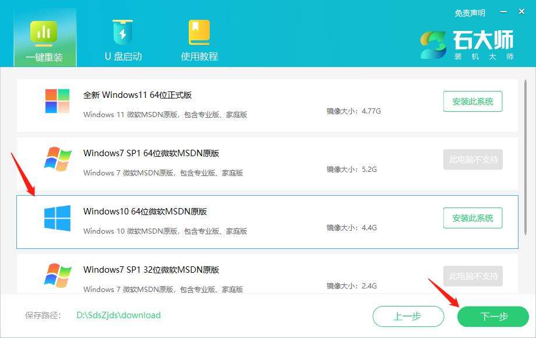The image size is (536, 338).
Task: Open the 使用教程 tab
Action: coord(199,40)
